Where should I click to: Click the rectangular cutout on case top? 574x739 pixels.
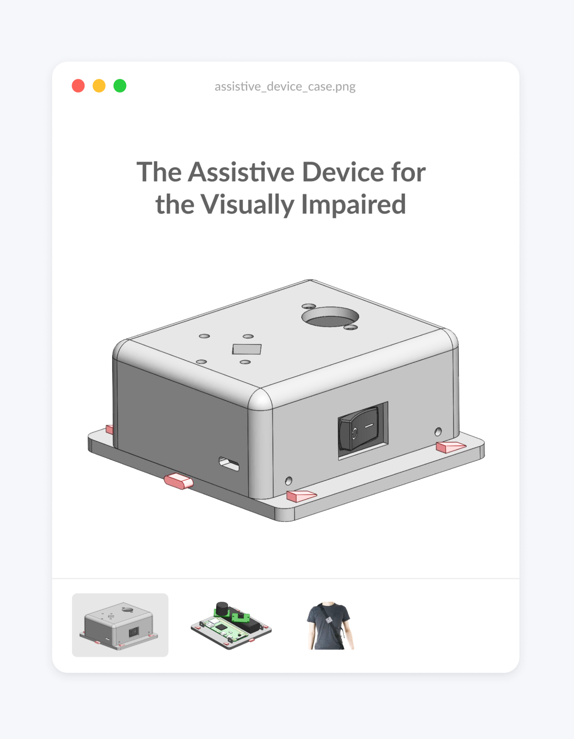[x=247, y=349]
